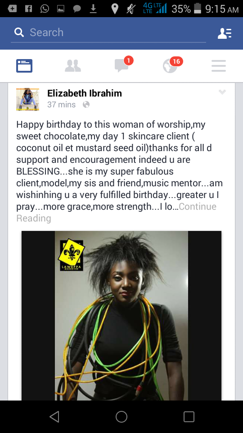Open the Friend Requests tab
The image size is (243, 433).
(73, 66)
